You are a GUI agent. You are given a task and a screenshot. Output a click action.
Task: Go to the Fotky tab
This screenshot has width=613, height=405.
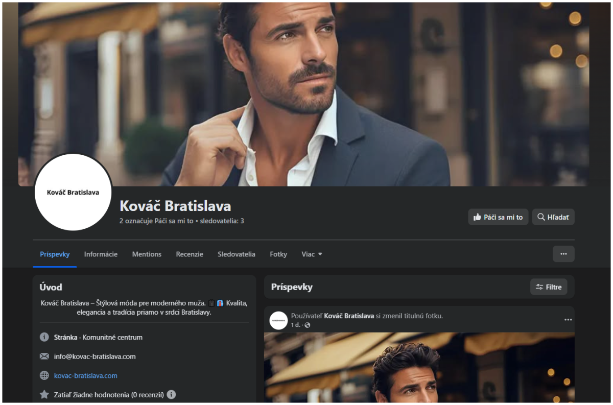pyautogui.click(x=278, y=254)
